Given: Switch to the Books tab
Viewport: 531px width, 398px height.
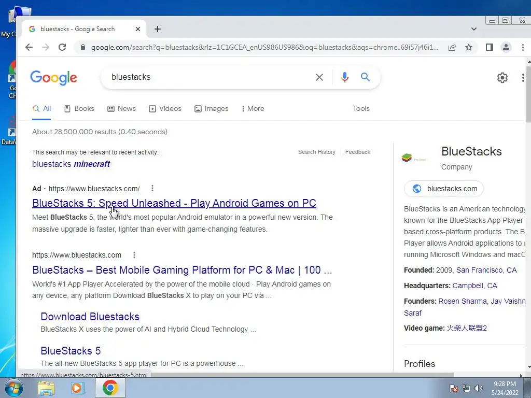Looking at the screenshot, I should click(79, 109).
